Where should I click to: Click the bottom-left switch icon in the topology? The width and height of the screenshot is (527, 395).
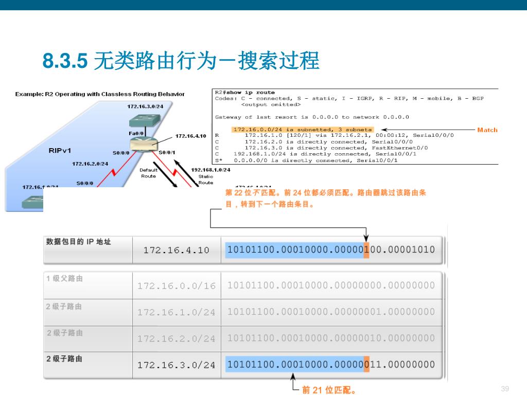(32, 202)
